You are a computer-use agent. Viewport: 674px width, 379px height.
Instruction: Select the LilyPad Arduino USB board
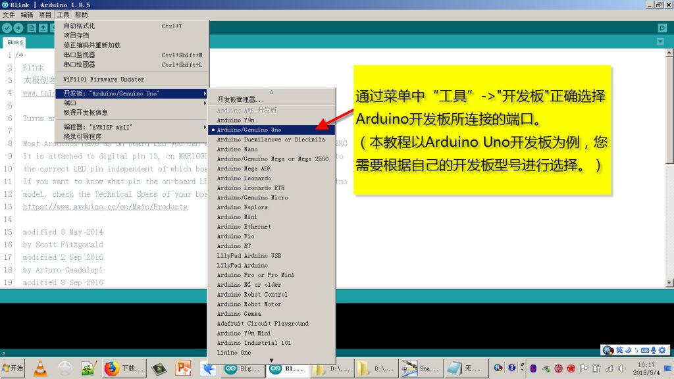pos(271,256)
